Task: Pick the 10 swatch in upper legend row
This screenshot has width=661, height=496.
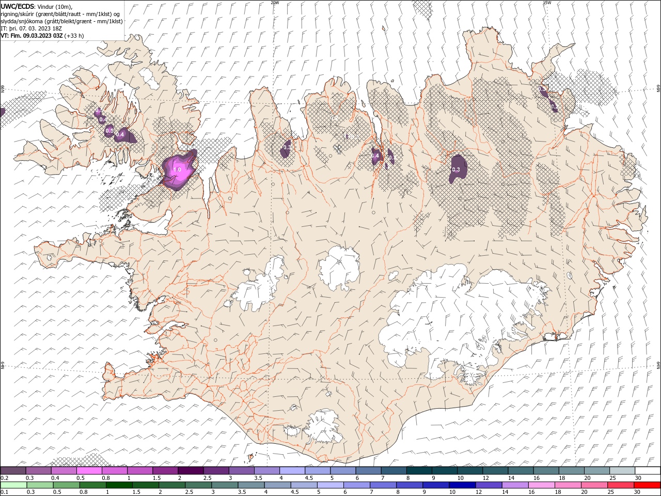Action: point(469,471)
